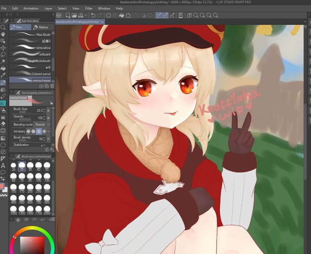The image size is (311, 254).
Task: Expand the color panel tabs dropdown
Action: coord(53,219)
